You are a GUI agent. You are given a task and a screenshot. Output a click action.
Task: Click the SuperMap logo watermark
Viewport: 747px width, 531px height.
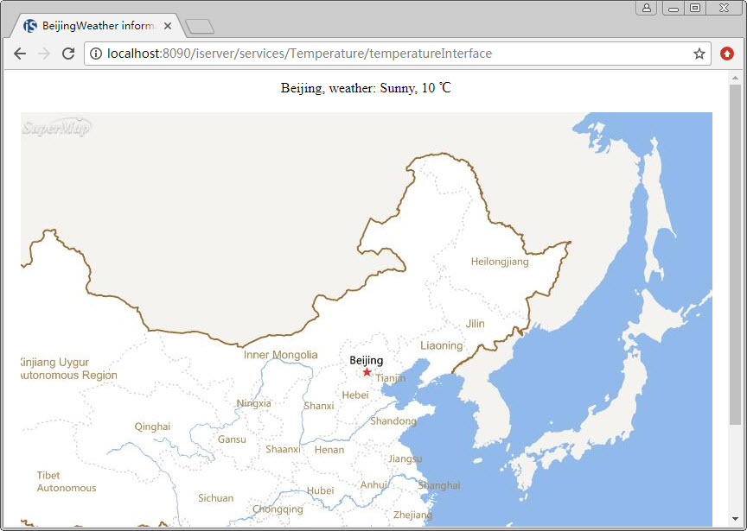(x=56, y=129)
